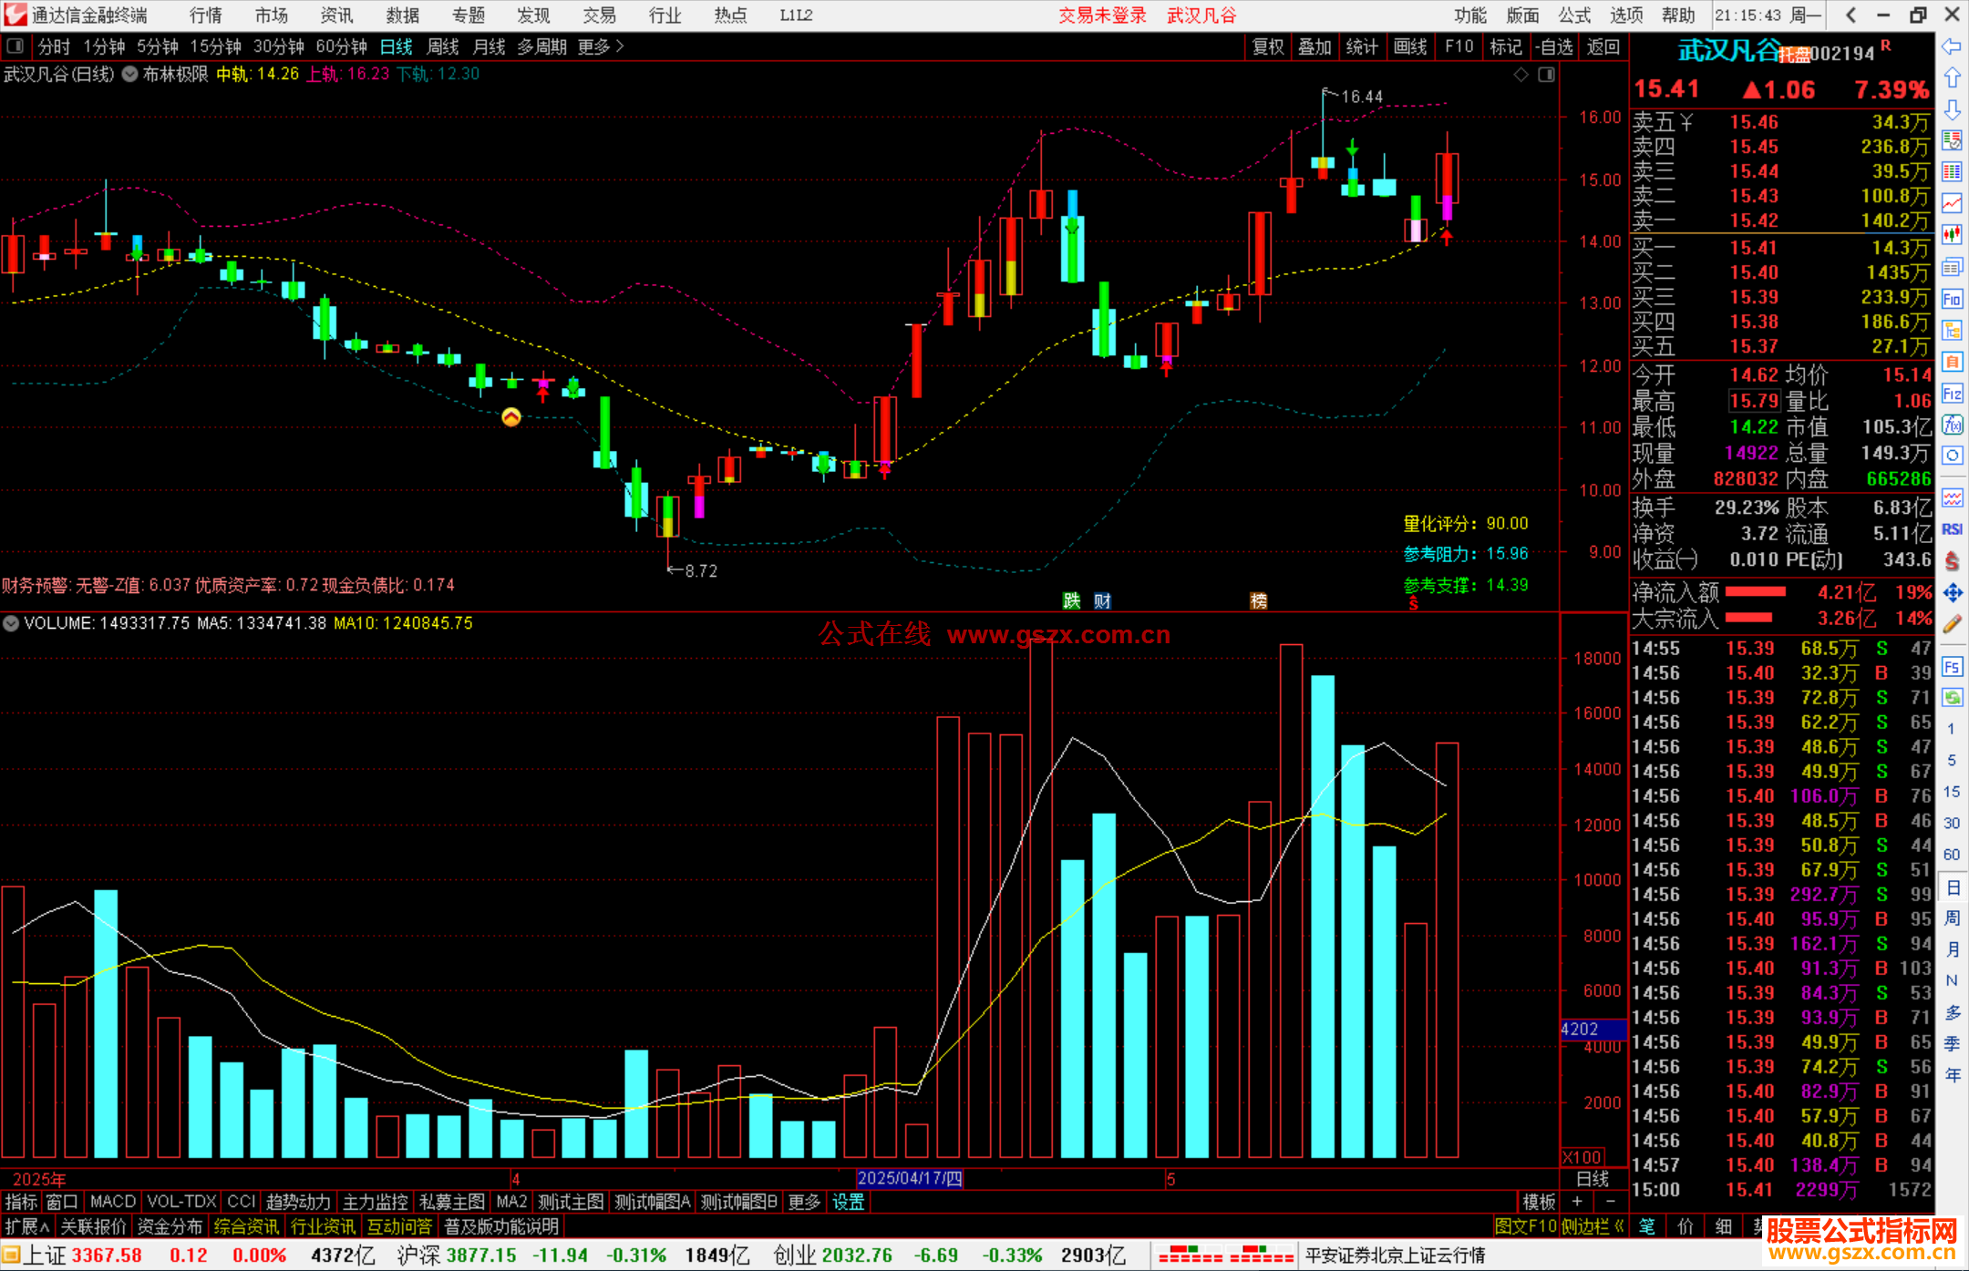Click the F12 trading sidebar icon

(1952, 394)
